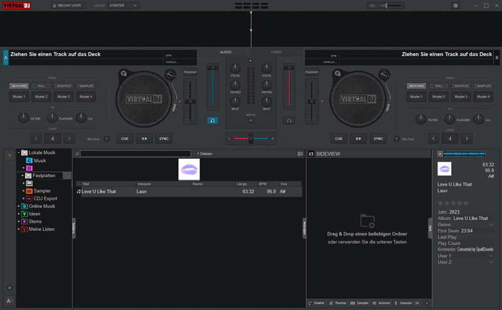Click the deck A blue volume fader
The height and width of the screenshot is (310, 502).
click(x=213, y=86)
